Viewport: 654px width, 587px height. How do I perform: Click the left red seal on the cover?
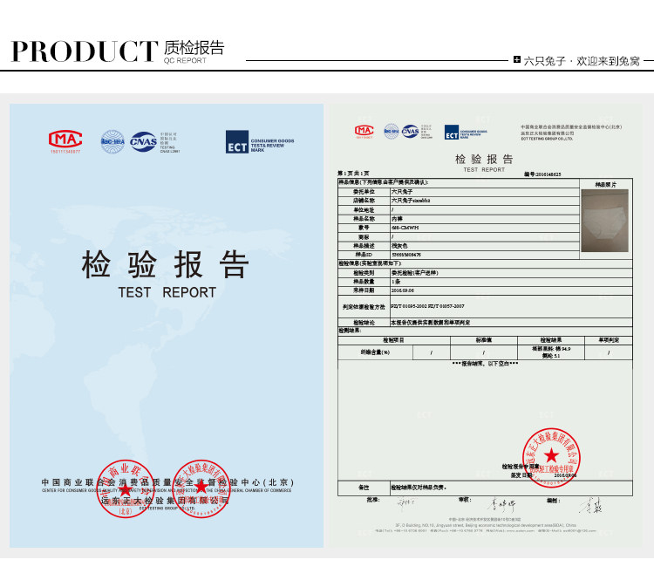tap(125, 489)
